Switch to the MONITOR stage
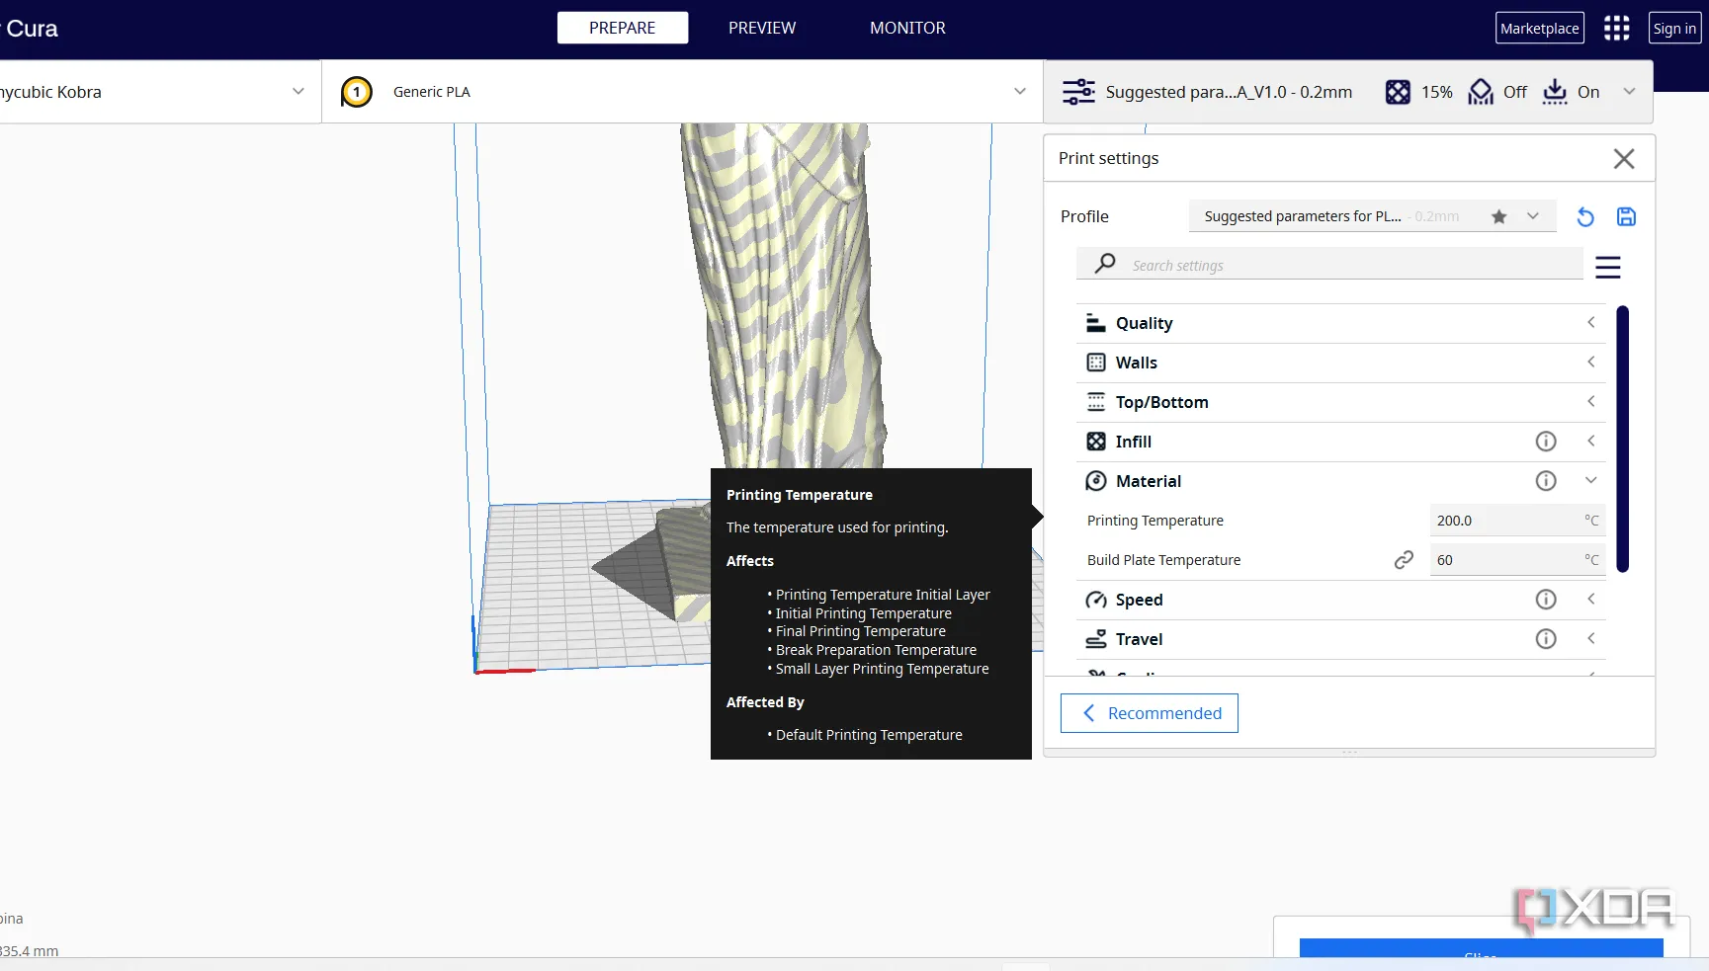Viewport: 1709px width, 971px height. [907, 28]
